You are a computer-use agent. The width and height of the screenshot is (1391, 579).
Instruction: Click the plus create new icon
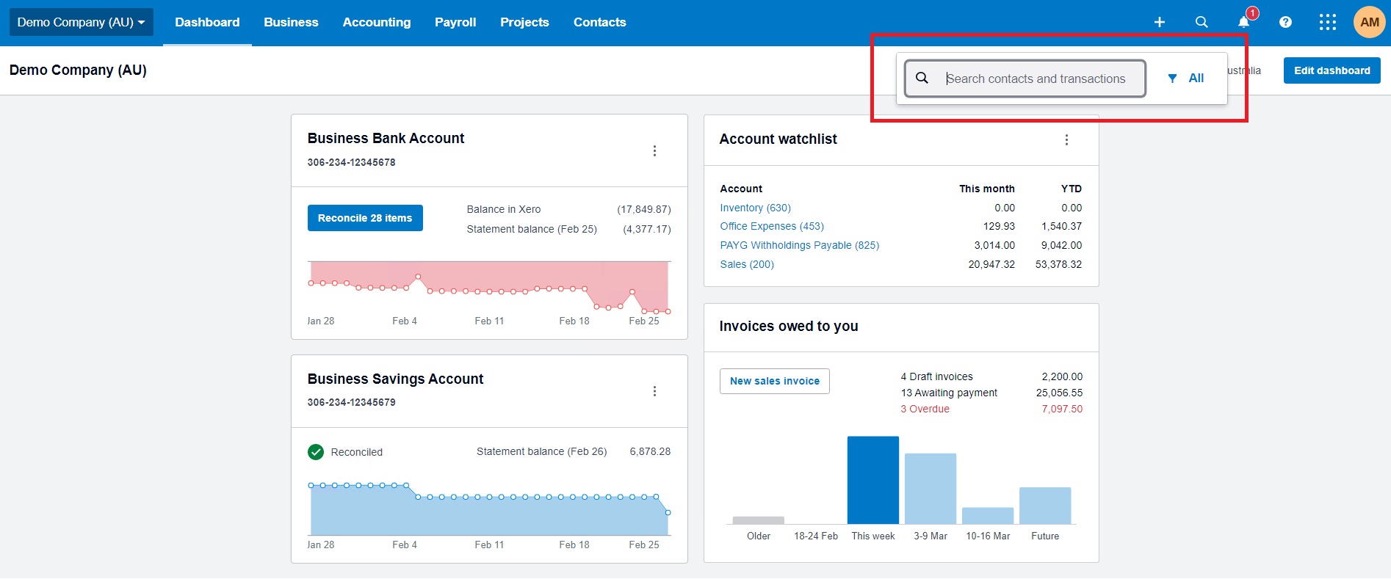point(1159,22)
